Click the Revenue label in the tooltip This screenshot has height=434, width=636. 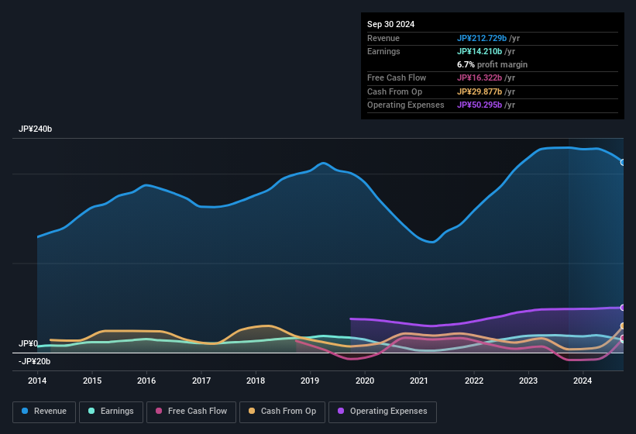383,38
